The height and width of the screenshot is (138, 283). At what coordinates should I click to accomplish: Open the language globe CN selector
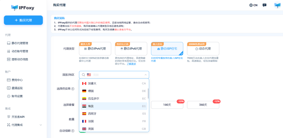[x=253, y=5]
